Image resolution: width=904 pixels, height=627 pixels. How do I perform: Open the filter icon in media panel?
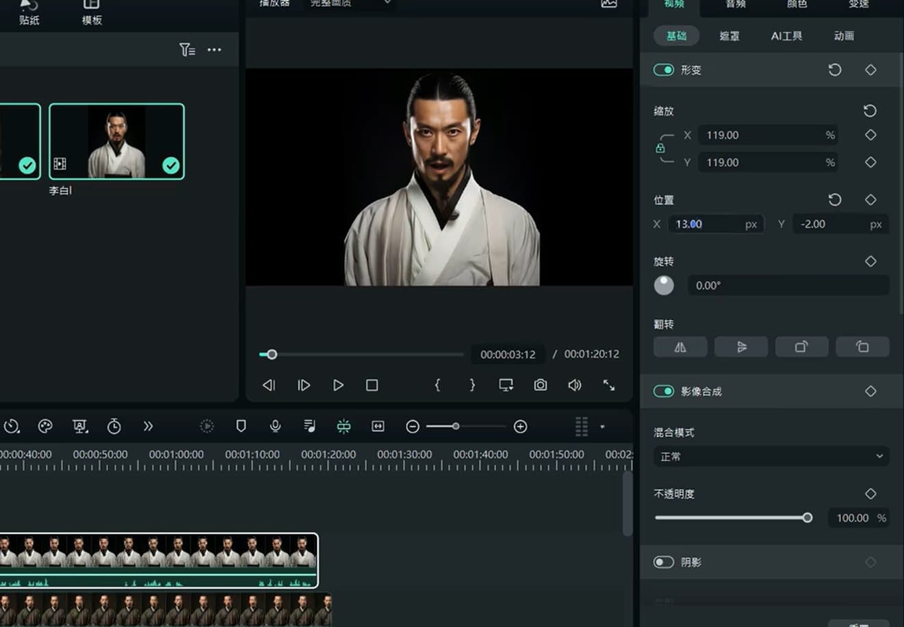coord(187,50)
